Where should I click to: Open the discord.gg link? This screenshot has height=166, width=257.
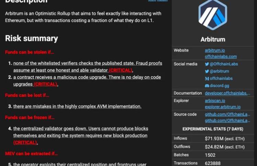[219, 86]
